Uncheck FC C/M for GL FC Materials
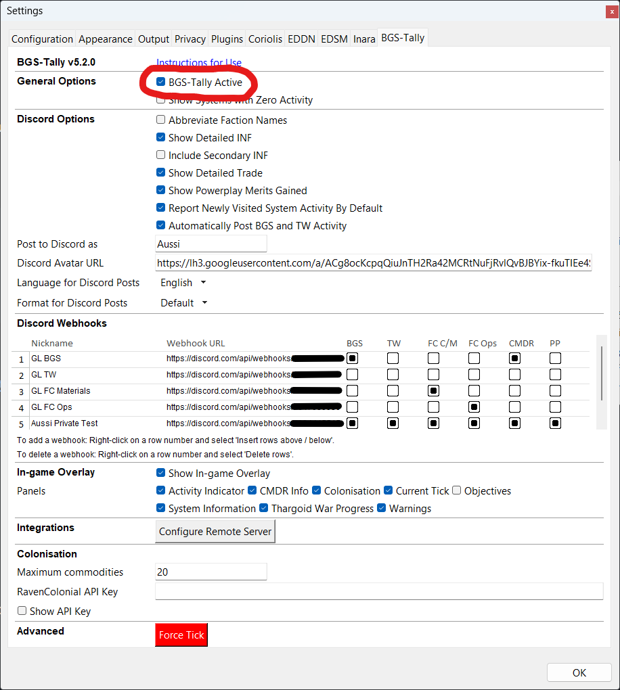The height and width of the screenshot is (690, 620). pyautogui.click(x=433, y=391)
